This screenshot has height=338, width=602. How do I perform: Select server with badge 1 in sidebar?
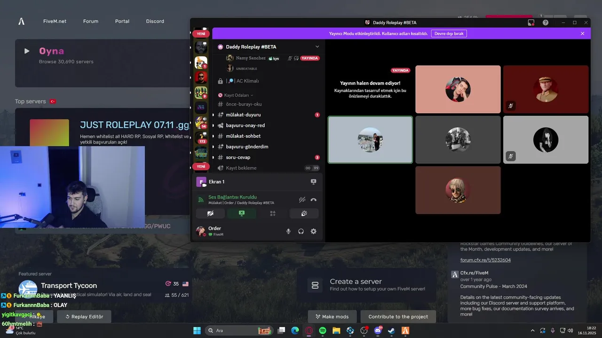tap(201, 62)
